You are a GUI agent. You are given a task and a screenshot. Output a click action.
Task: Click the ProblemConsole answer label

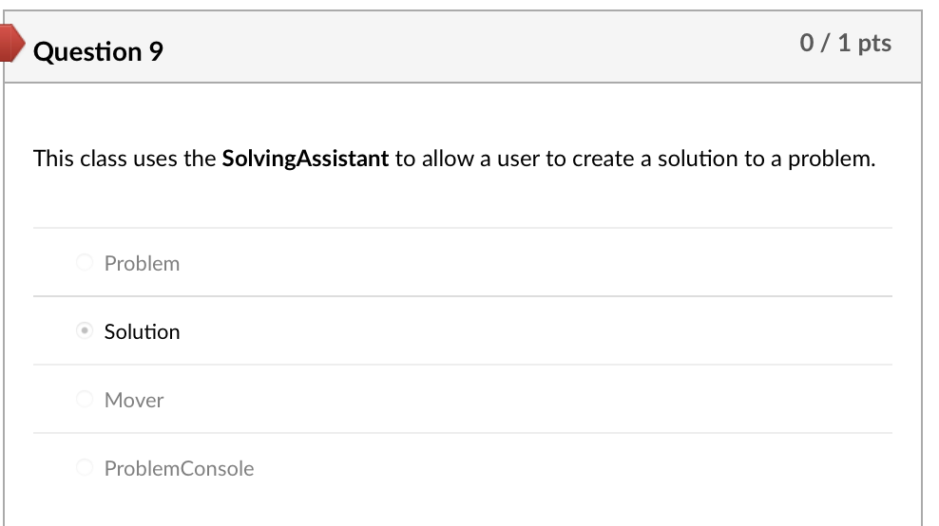pyautogui.click(x=179, y=468)
